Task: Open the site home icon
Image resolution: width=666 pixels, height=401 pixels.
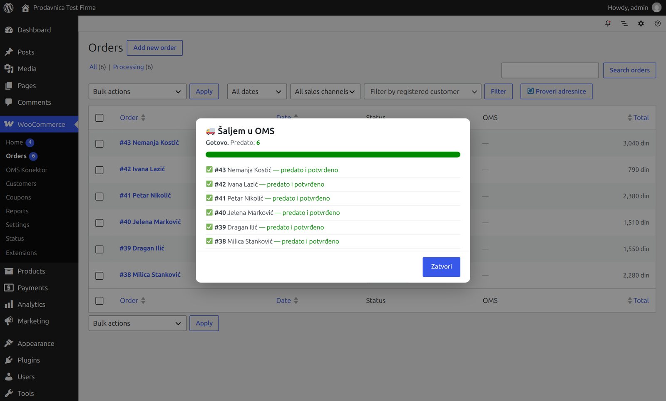Action: point(25,7)
